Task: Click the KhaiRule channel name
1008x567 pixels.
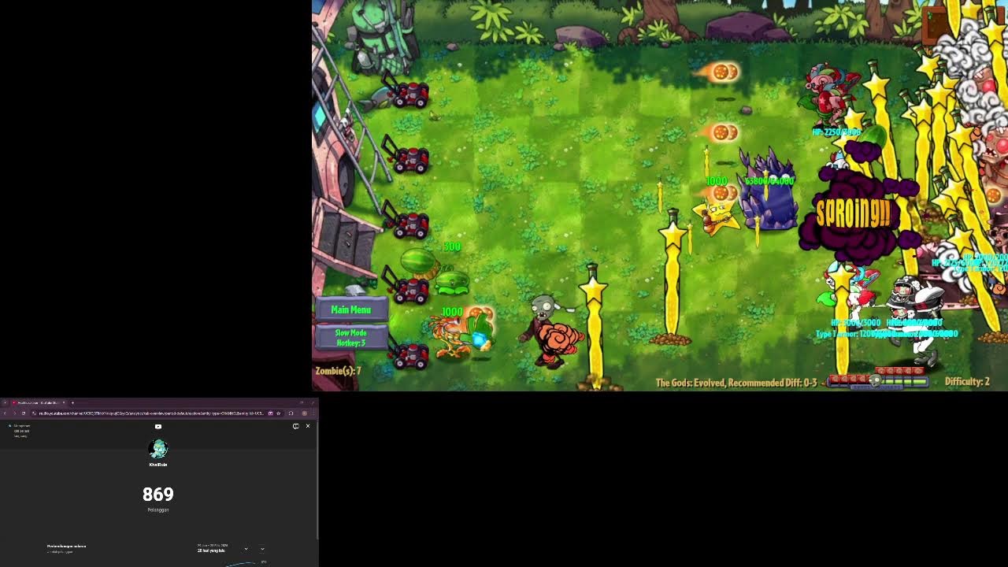Action: click(158, 465)
